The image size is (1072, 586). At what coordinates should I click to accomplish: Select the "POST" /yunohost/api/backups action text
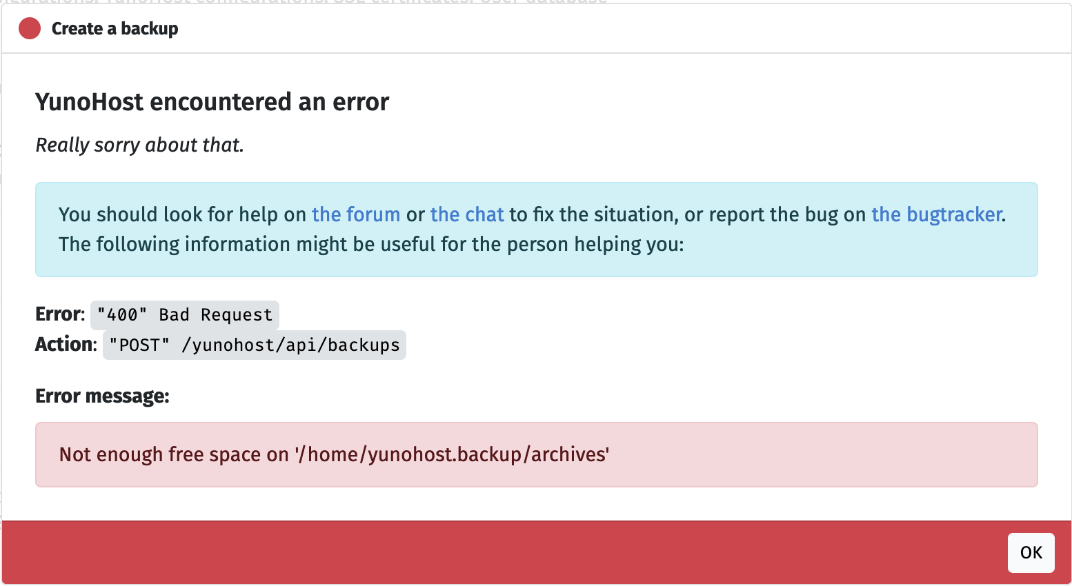pyautogui.click(x=255, y=345)
